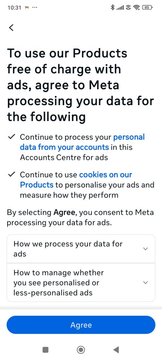Viewport: 162px width, 360px height.
Task: Expand chevron for managing personalised ads
Action: tap(145, 283)
